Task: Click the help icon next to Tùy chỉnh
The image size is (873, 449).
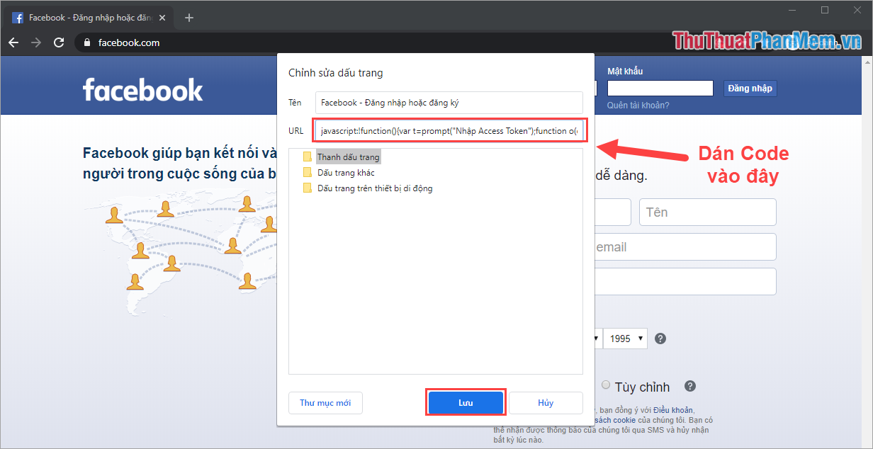Action: click(689, 386)
